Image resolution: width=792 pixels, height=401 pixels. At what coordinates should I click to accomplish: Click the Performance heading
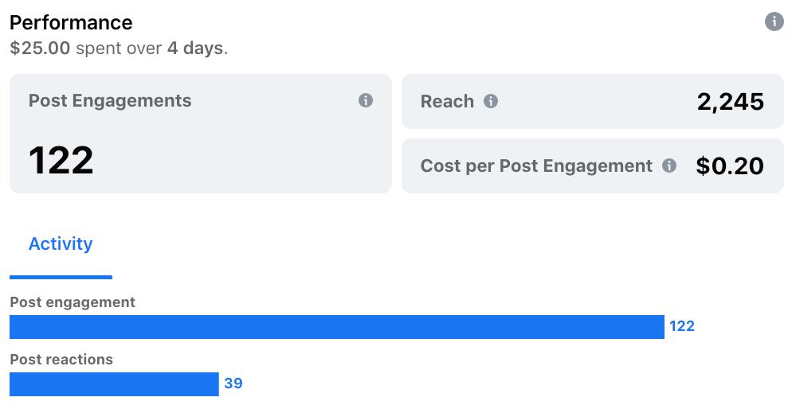point(71,22)
